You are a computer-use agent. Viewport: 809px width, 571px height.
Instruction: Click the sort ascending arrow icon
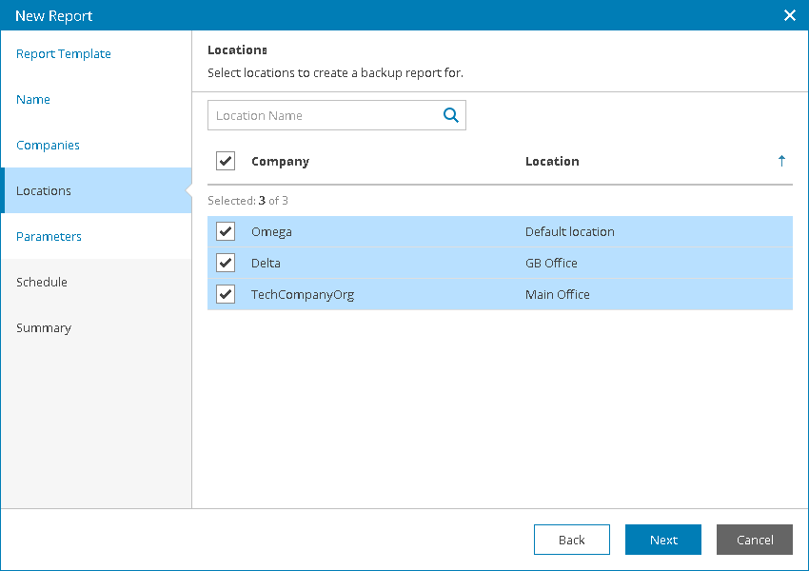pyautogui.click(x=781, y=161)
